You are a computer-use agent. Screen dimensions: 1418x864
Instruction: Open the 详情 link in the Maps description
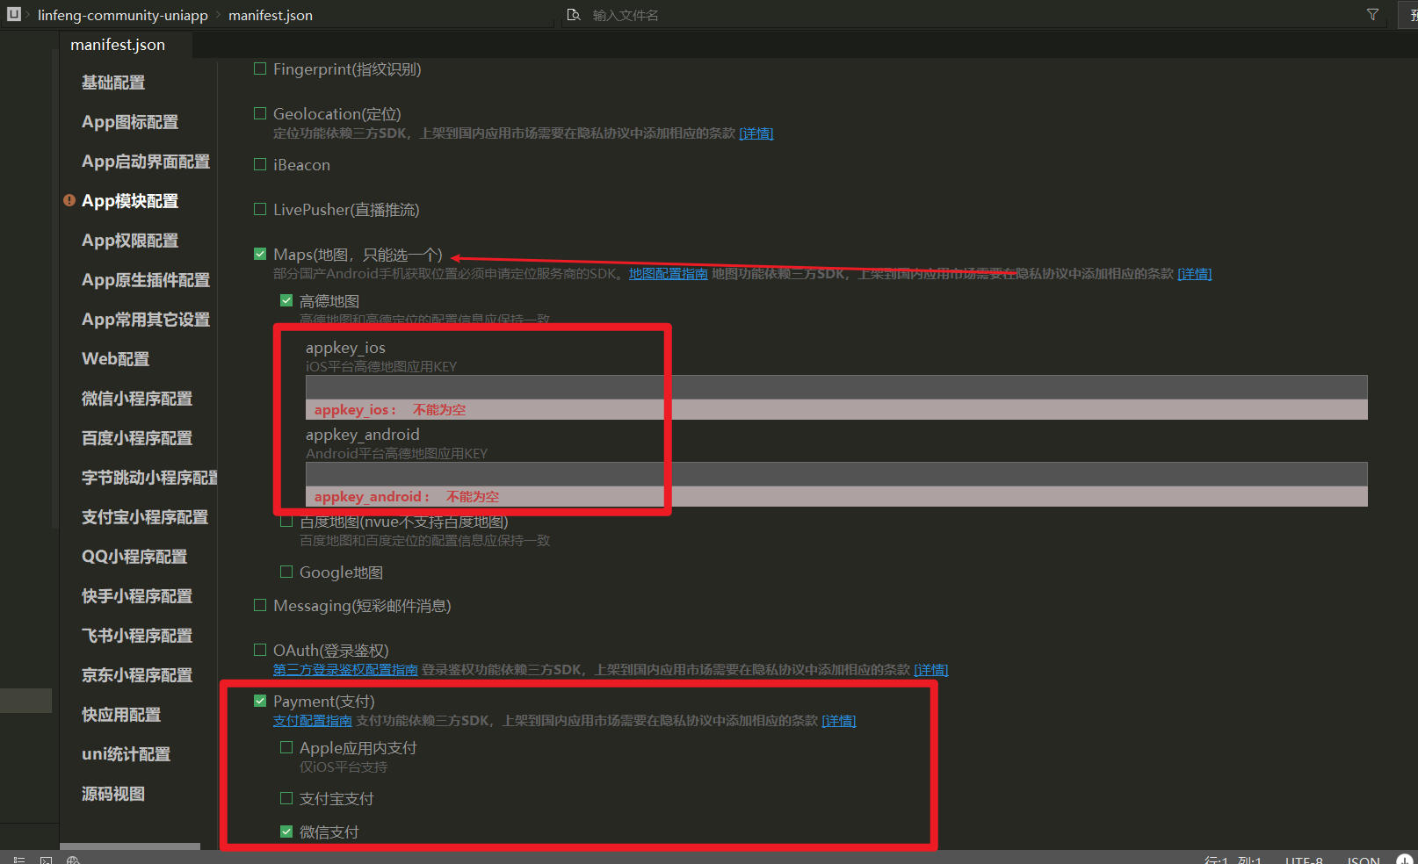click(1195, 274)
